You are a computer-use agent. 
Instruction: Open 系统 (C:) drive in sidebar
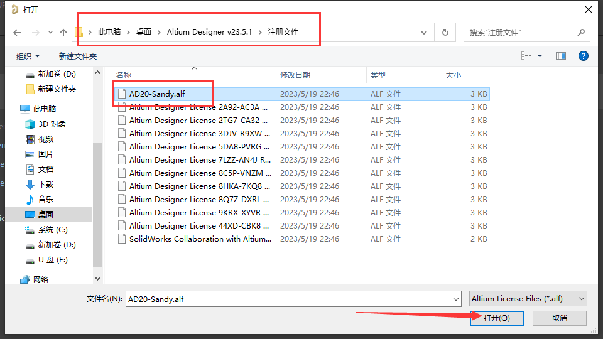46,230
